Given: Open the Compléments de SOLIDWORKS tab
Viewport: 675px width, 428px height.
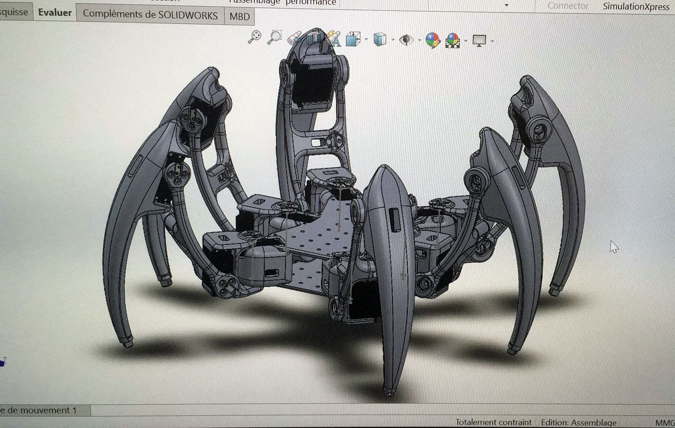Looking at the screenshot, I should coord(150,14).
